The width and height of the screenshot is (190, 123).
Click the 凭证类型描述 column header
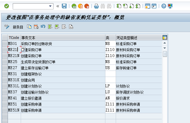(x=139, y=38)
